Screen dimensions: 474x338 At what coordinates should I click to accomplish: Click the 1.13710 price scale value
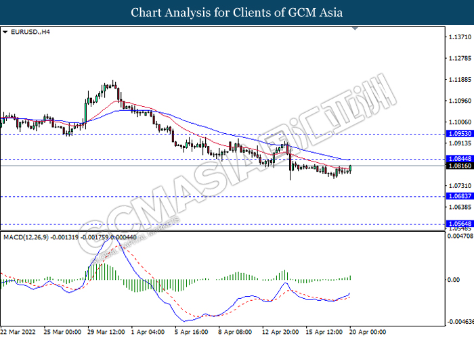pos(460,37)
